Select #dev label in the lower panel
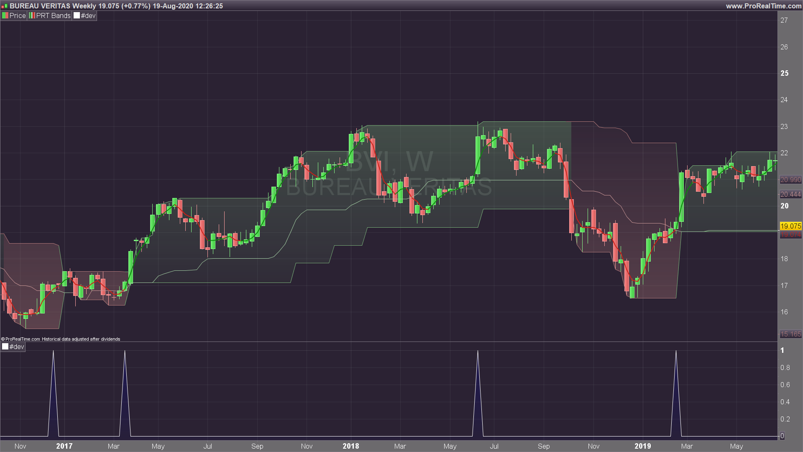 pos(17,347)
